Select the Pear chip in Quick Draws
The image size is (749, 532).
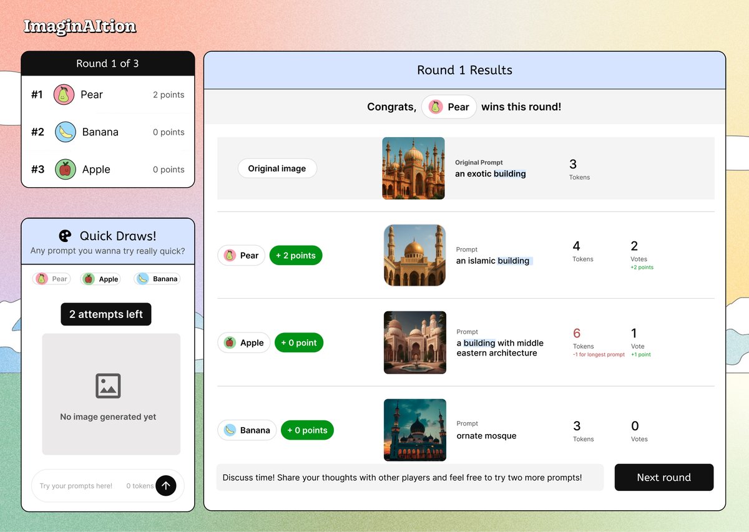pos(52,279)
